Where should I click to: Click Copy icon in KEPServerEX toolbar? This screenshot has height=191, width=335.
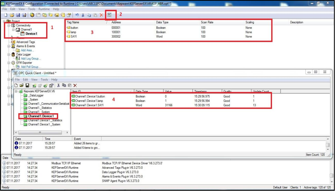point(89,15)
